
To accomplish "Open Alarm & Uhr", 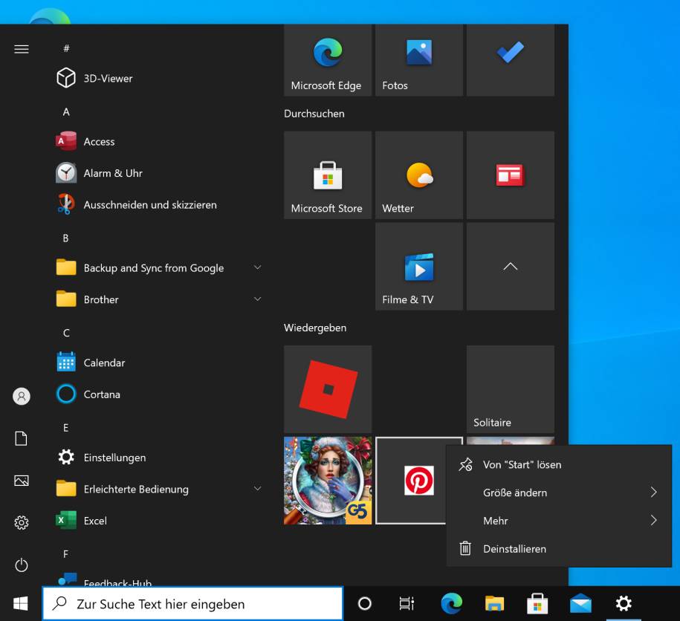I will (x=158, y=173).
